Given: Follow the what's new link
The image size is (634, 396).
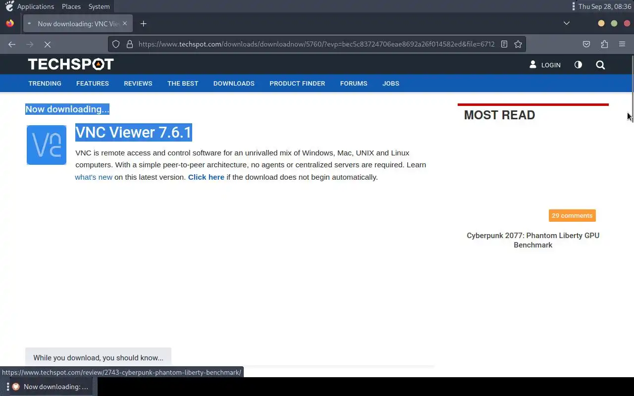Looking at the screenshot, I should click(94, 177).
